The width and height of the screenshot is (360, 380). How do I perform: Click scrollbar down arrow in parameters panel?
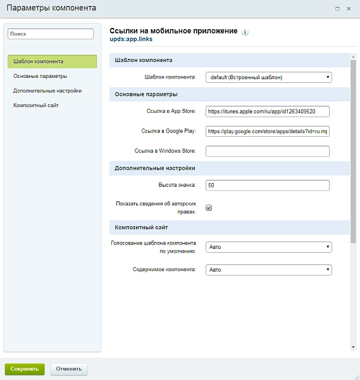(x=353, y=347)
